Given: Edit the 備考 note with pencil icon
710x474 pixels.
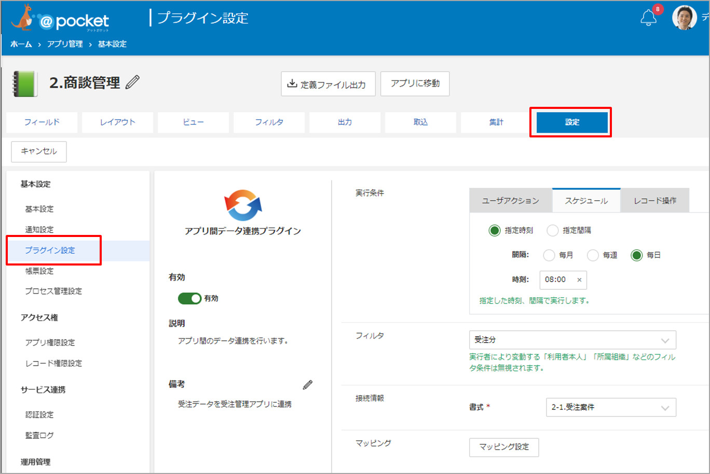Looking at the screenshot, I should [308, 384].
